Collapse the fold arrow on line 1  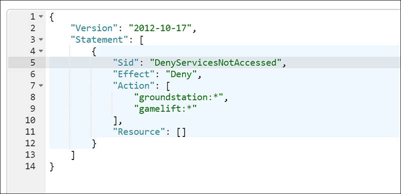pos(41,17)
